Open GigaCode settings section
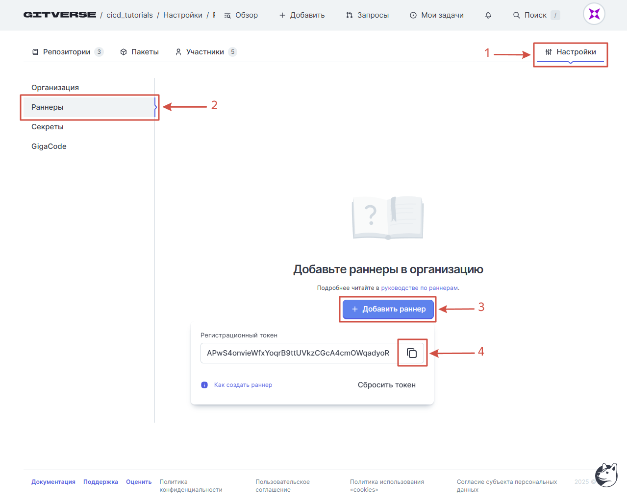This screenshot has width=627, height=501. click(x=49, y=146)
